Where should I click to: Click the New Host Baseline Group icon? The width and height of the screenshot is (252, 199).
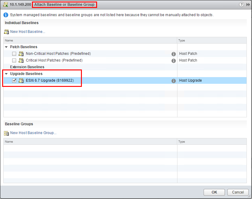tap(6, 133)
